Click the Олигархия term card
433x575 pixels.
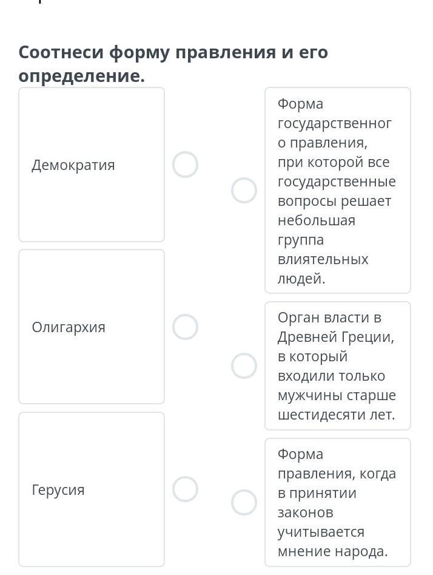(92, 327)
